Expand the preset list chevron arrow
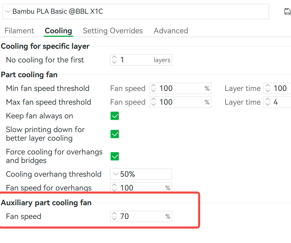The height and width of the screenshot is (243, 291). tap(8, 11)
